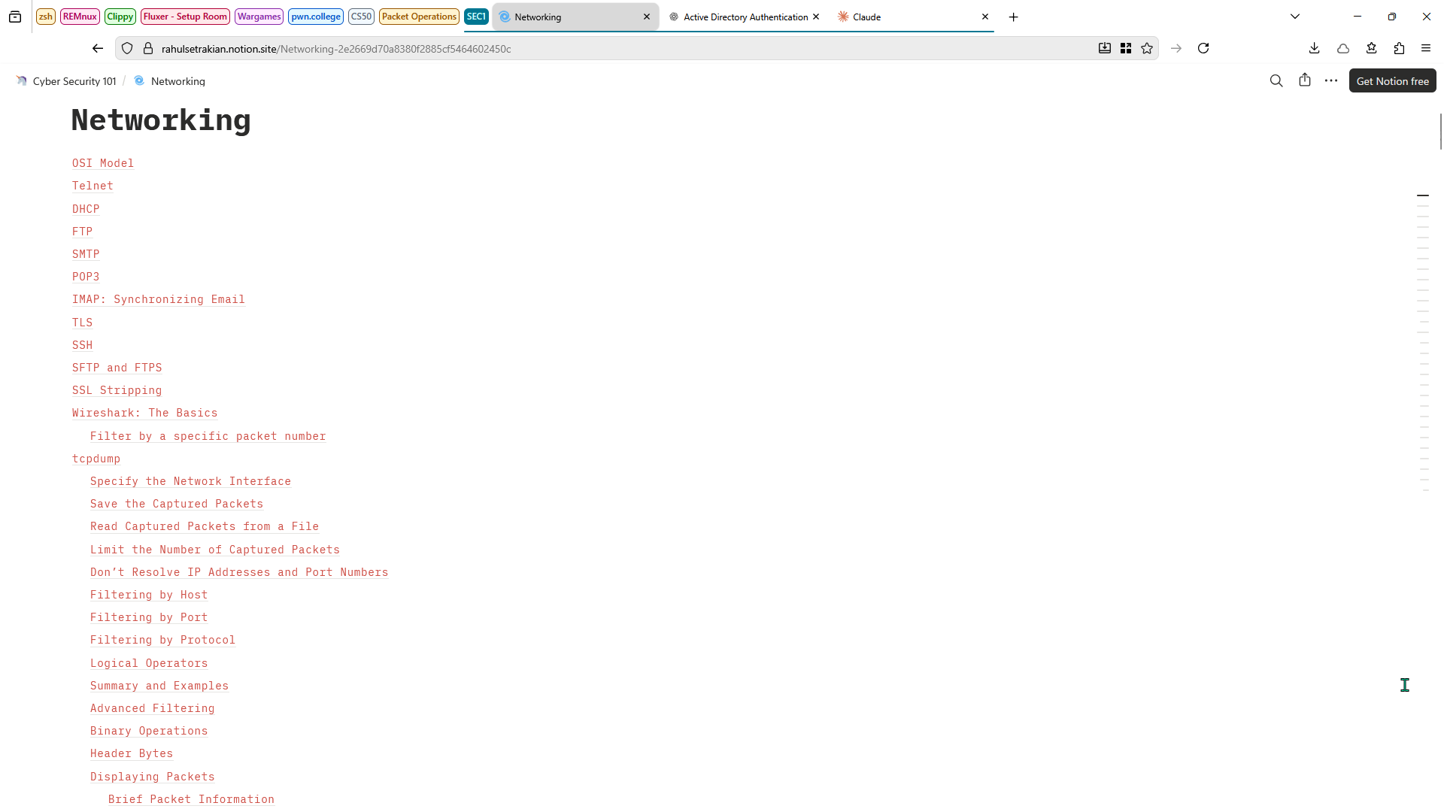Bookmark this page with star icon
1444x812 pixels.
[x=1146, y=48]
